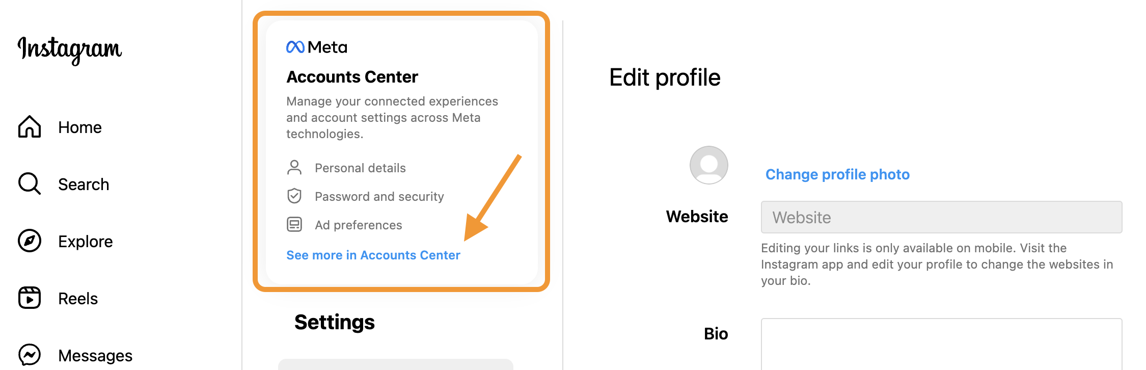Click the Instagram logo wordmark
The height and width of the screenshot is (370, 1146).
click(x=70, y=50)
